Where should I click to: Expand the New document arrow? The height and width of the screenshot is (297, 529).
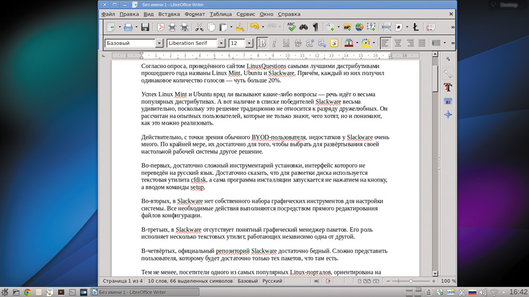tap(120, 27)
